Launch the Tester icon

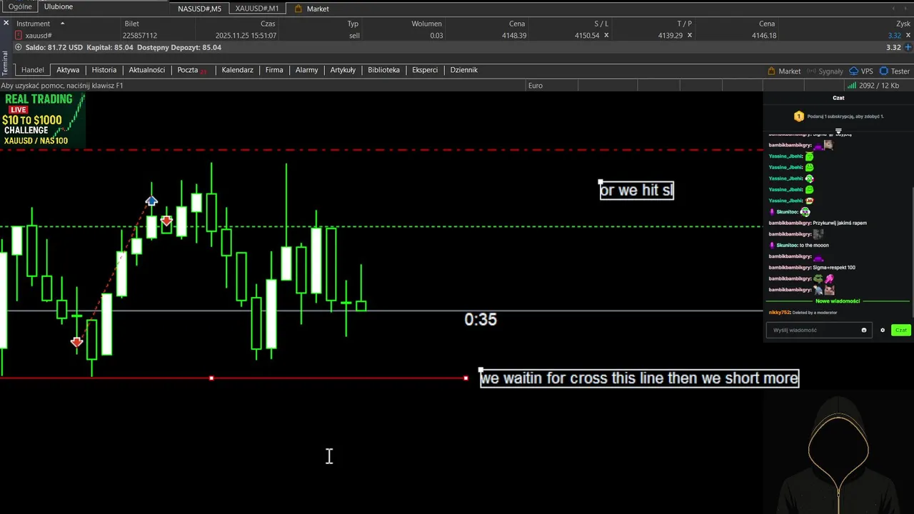884,71
